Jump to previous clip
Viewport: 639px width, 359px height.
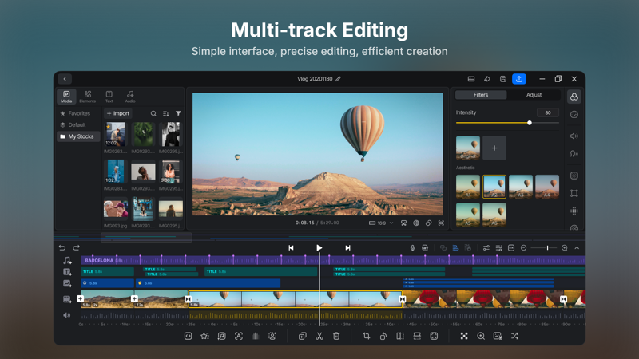click(291, 247)
